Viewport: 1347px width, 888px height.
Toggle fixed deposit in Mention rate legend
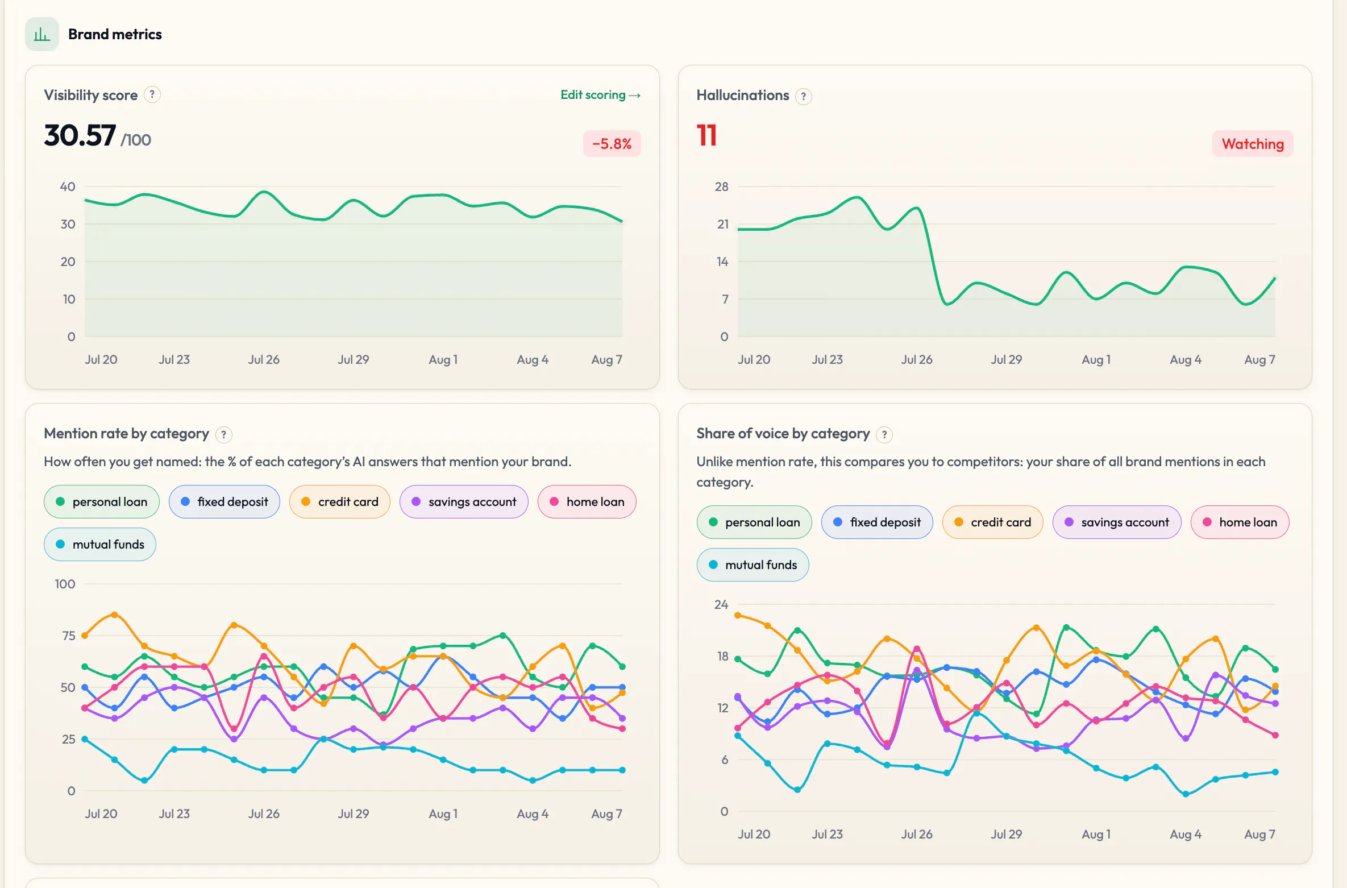click(x=224, y=501)
